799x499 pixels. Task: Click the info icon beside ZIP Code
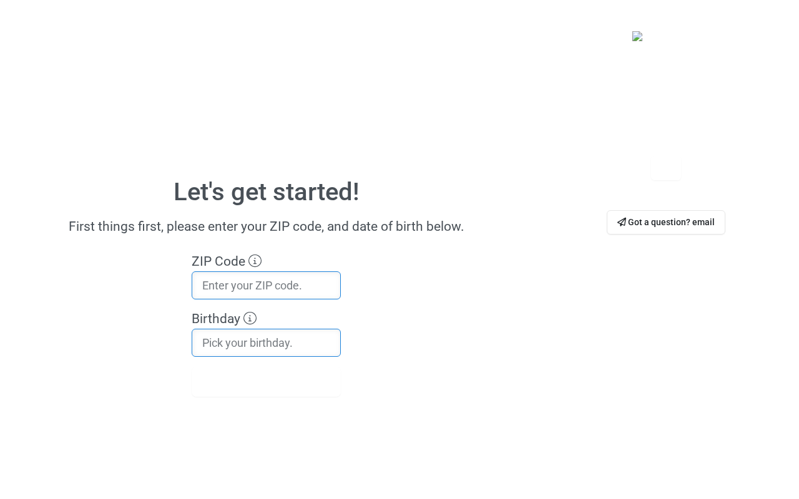(255, 261)
